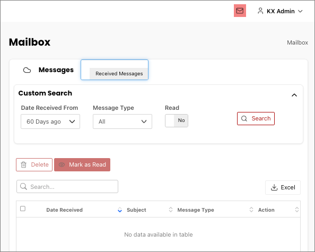Click the Mailbox breadcrumb link
The width and height of the screenshot is (315, 252).
(297, 42)
